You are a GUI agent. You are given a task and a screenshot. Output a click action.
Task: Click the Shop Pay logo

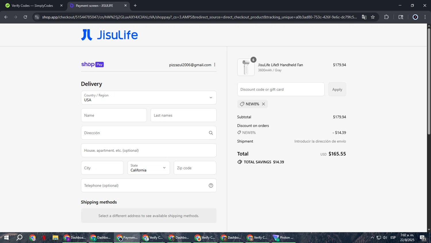pos(92,64)
